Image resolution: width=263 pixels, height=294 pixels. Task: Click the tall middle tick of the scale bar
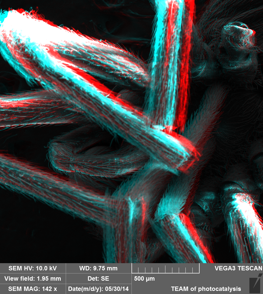tap(166, 269)
